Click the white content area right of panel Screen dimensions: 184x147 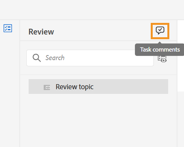pyautogui.click(x=181, y=55)
